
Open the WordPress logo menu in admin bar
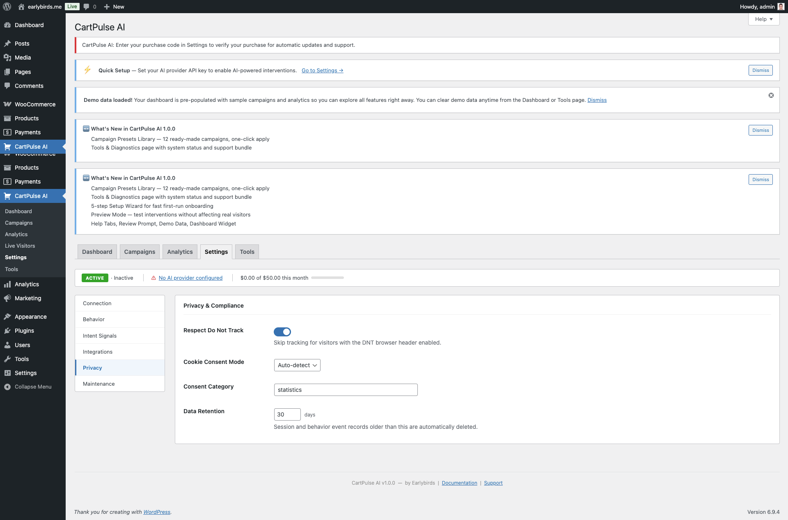tap(7, 7)
